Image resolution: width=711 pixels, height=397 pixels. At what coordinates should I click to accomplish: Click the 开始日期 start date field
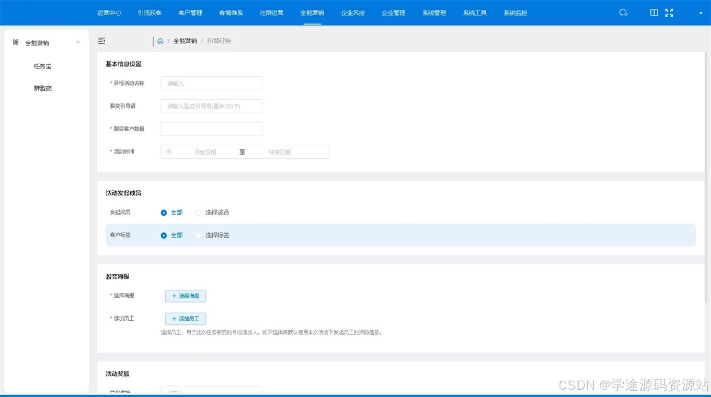pos(205,152)
